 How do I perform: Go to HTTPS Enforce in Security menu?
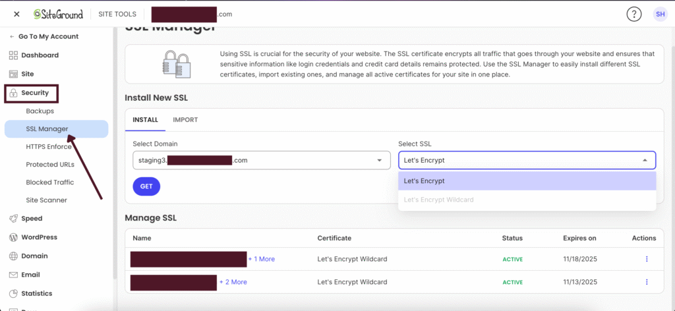pos(49,147)
